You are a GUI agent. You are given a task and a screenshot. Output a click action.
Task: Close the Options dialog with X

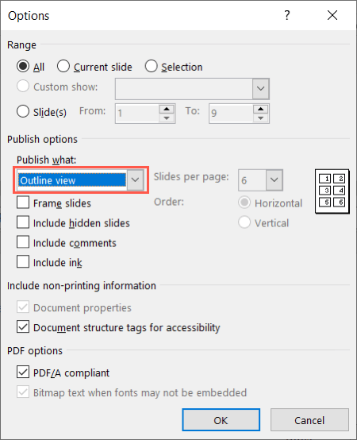(332, 15)
